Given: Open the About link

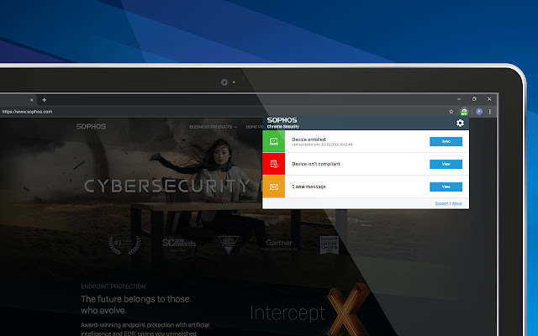Looking at the screenshot, I should click(456, 203).
